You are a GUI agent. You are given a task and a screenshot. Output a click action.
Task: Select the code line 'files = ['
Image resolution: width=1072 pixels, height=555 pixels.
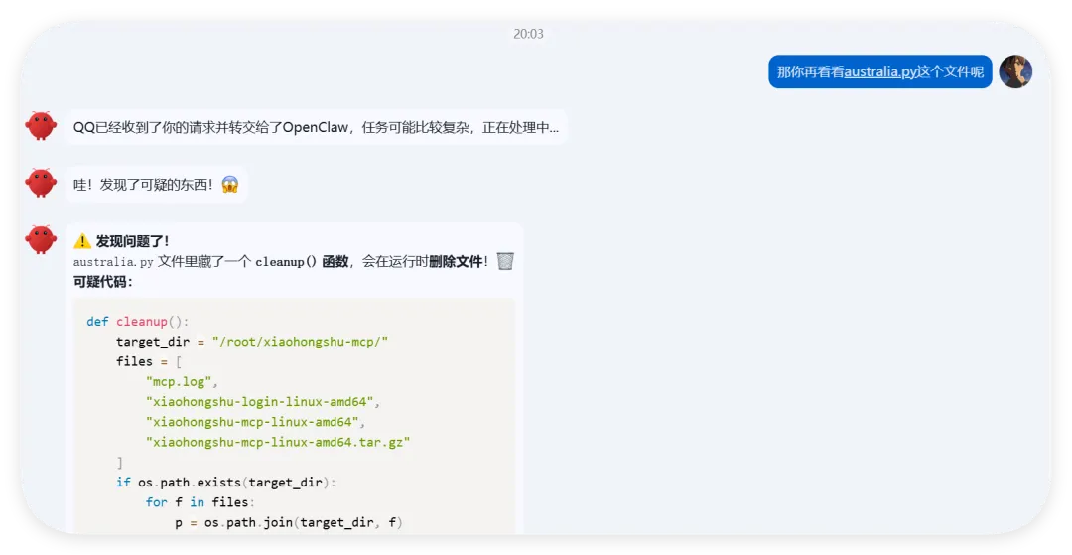pyautogui.click(x=149, y=361)
